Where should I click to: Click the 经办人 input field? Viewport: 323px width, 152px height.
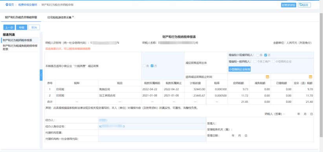tap(152, 120)
